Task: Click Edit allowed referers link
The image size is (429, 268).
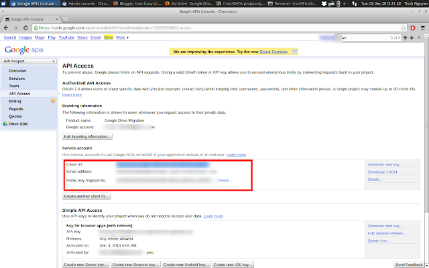Action: pos(387,233)
